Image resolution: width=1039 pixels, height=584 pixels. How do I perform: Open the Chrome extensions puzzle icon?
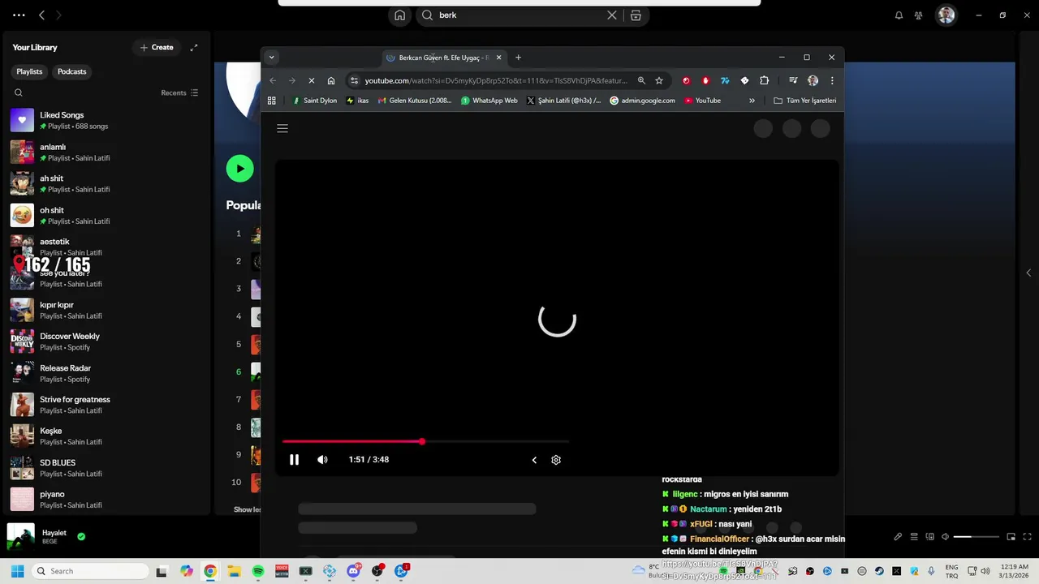[x=764, y=80]
